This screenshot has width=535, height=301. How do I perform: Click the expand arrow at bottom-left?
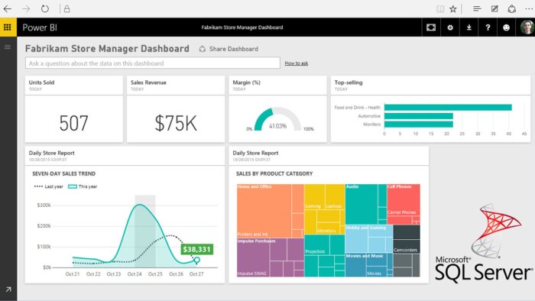8,290
